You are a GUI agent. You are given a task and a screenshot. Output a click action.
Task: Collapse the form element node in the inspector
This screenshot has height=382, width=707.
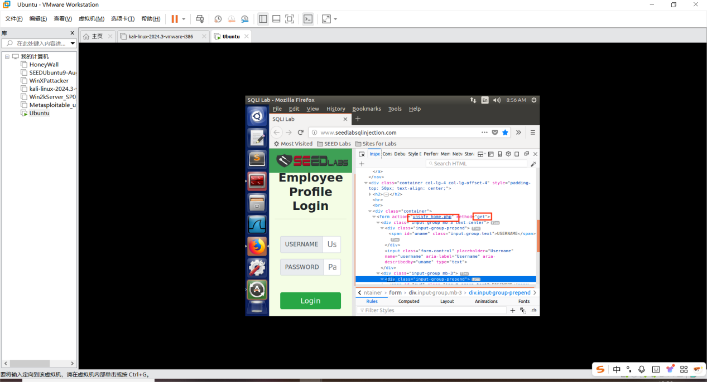(374, 217)
